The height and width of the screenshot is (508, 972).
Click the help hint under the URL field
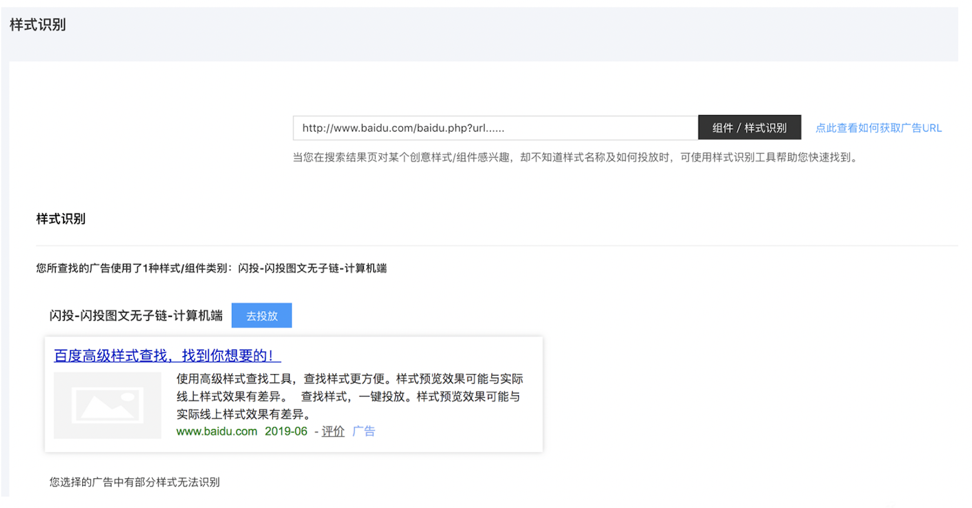pos(576,158)
